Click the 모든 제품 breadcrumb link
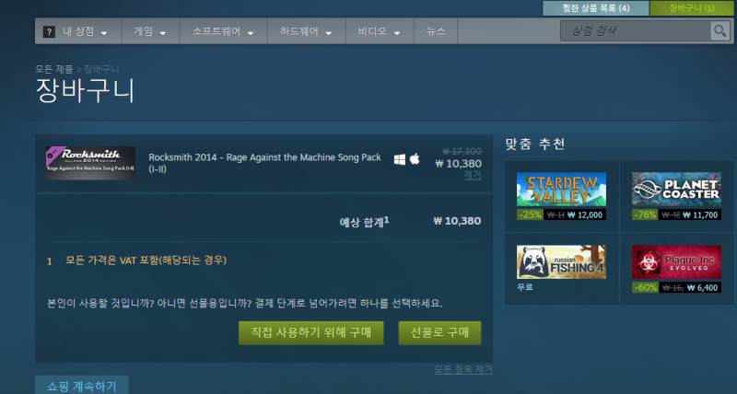Image resolution: width=737 pixels, height=394 pixels. 54,69
